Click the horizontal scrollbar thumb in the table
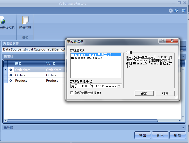This screenshot has height=143, width=189. click(82, 121)
